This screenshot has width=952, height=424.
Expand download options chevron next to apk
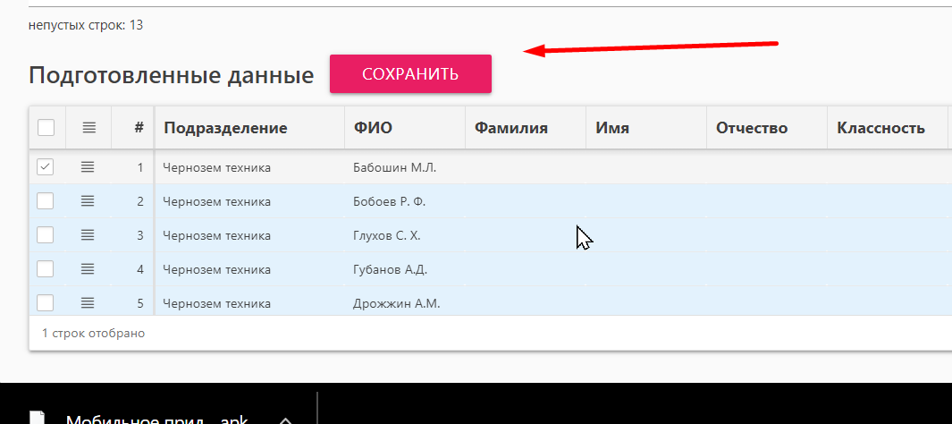pos(285,419)
